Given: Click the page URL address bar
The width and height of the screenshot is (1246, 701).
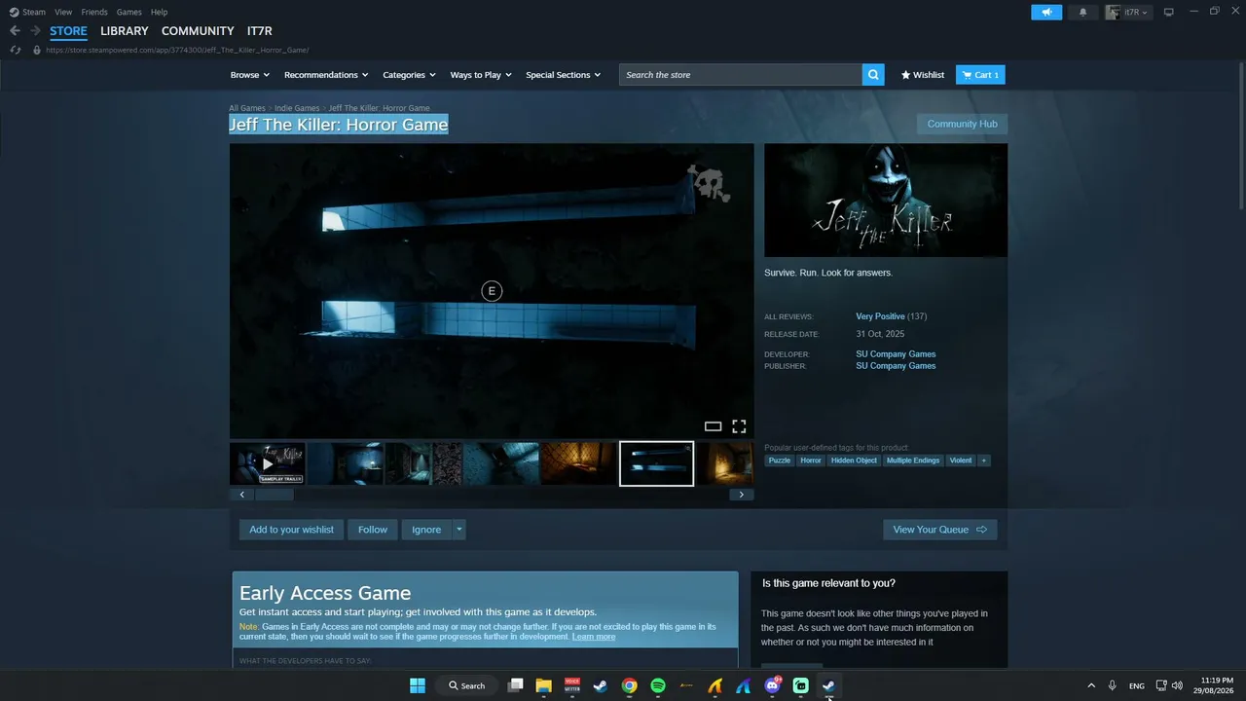Looking at the screenshot, I should tap(177, 50).
